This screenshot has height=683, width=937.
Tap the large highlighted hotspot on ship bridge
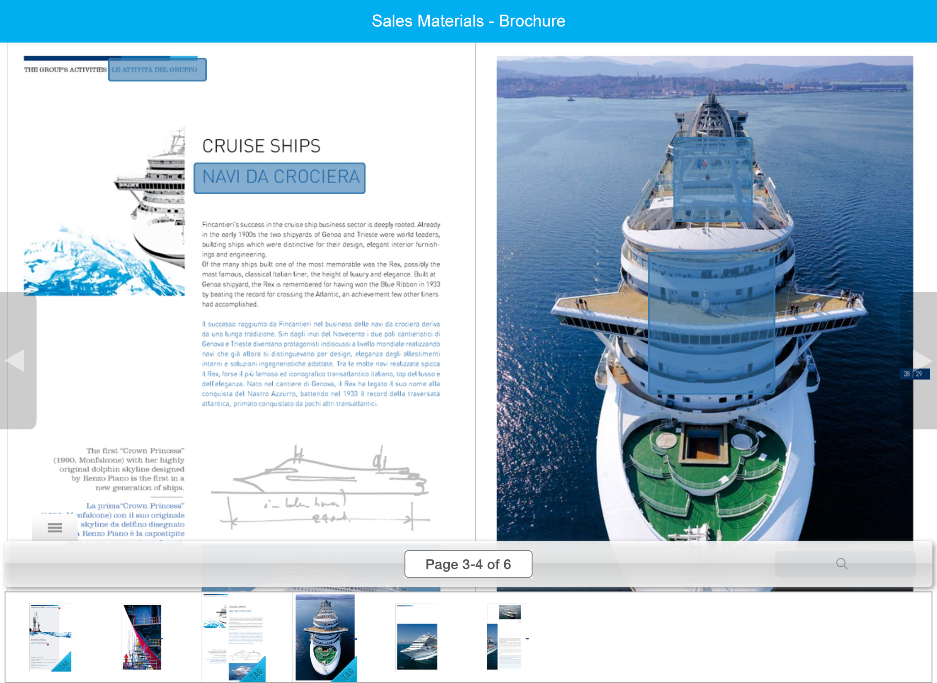(x=711, y=322)
